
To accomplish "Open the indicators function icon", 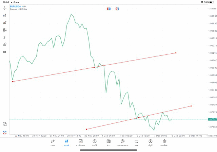I will [x=5, y=37].
